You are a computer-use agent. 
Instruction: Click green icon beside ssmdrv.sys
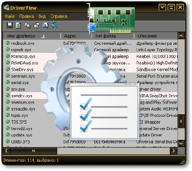pyautogui.click(x=8, y=96)
